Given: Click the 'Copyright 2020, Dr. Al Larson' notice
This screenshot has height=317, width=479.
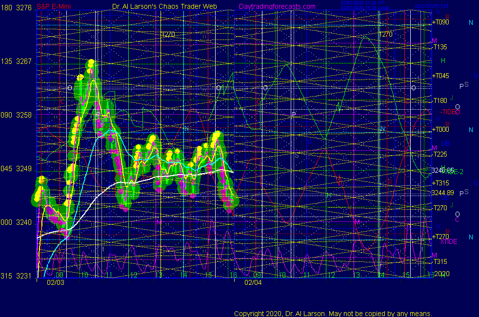Looking at the screenshot, I should (x=333, y=314).
